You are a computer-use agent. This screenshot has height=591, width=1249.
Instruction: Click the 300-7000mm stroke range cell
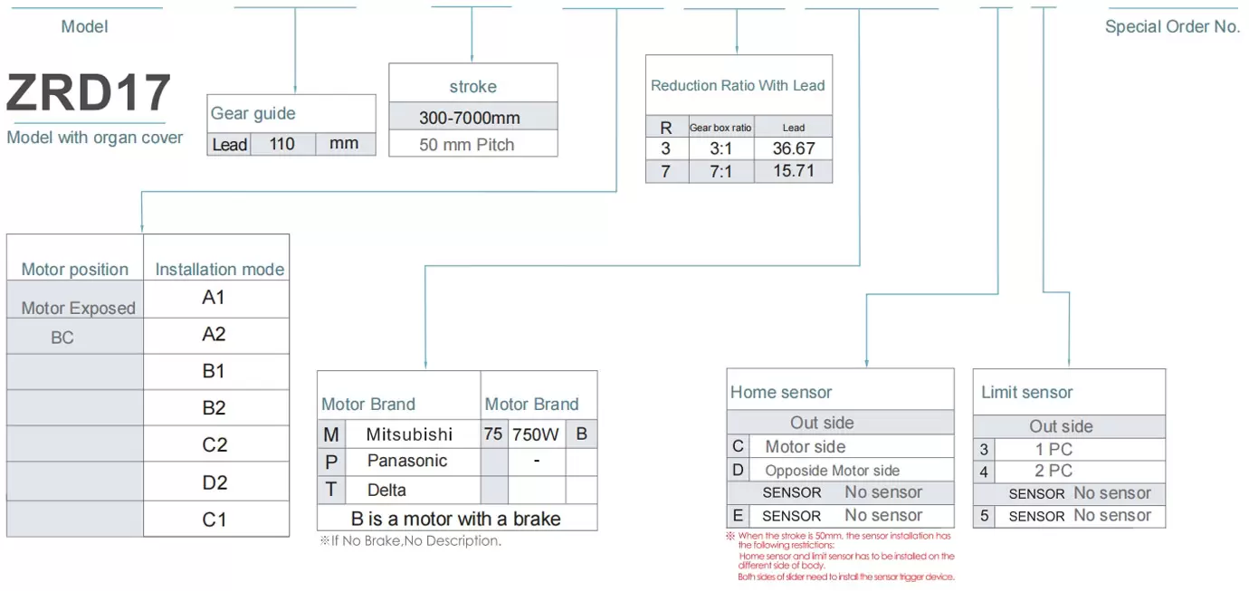tap(470, 119)
